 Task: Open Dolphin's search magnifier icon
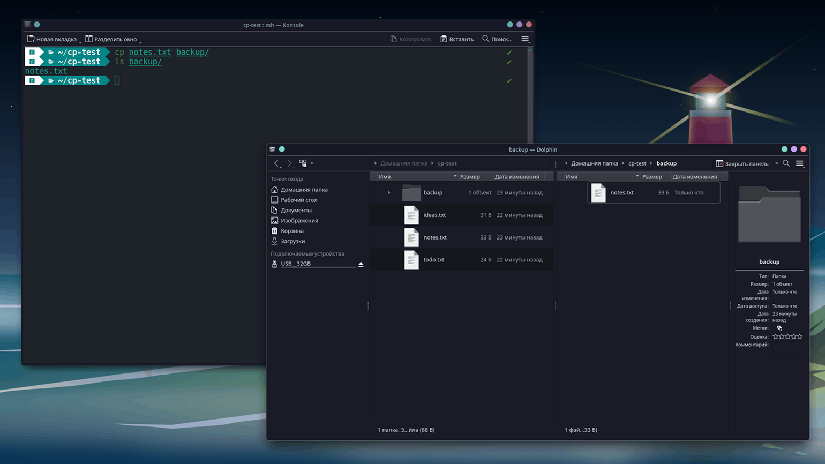pyautogui.click(x=786, y=163)
